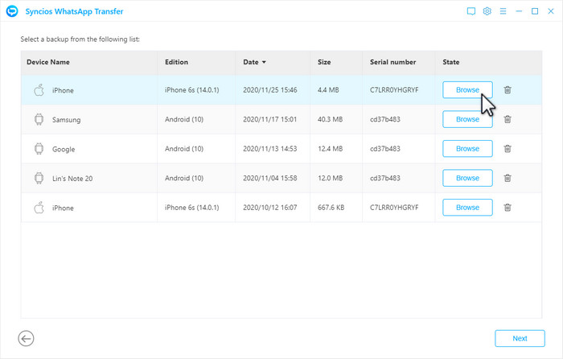Click the 2020/11/17 15:01 date cell
Viewport: 563px width, 359px height.
(x=270, y=119)
